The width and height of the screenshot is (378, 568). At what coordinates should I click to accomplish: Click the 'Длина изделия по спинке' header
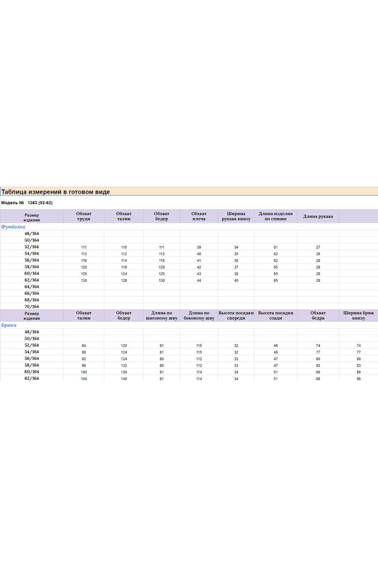(276, 216)
